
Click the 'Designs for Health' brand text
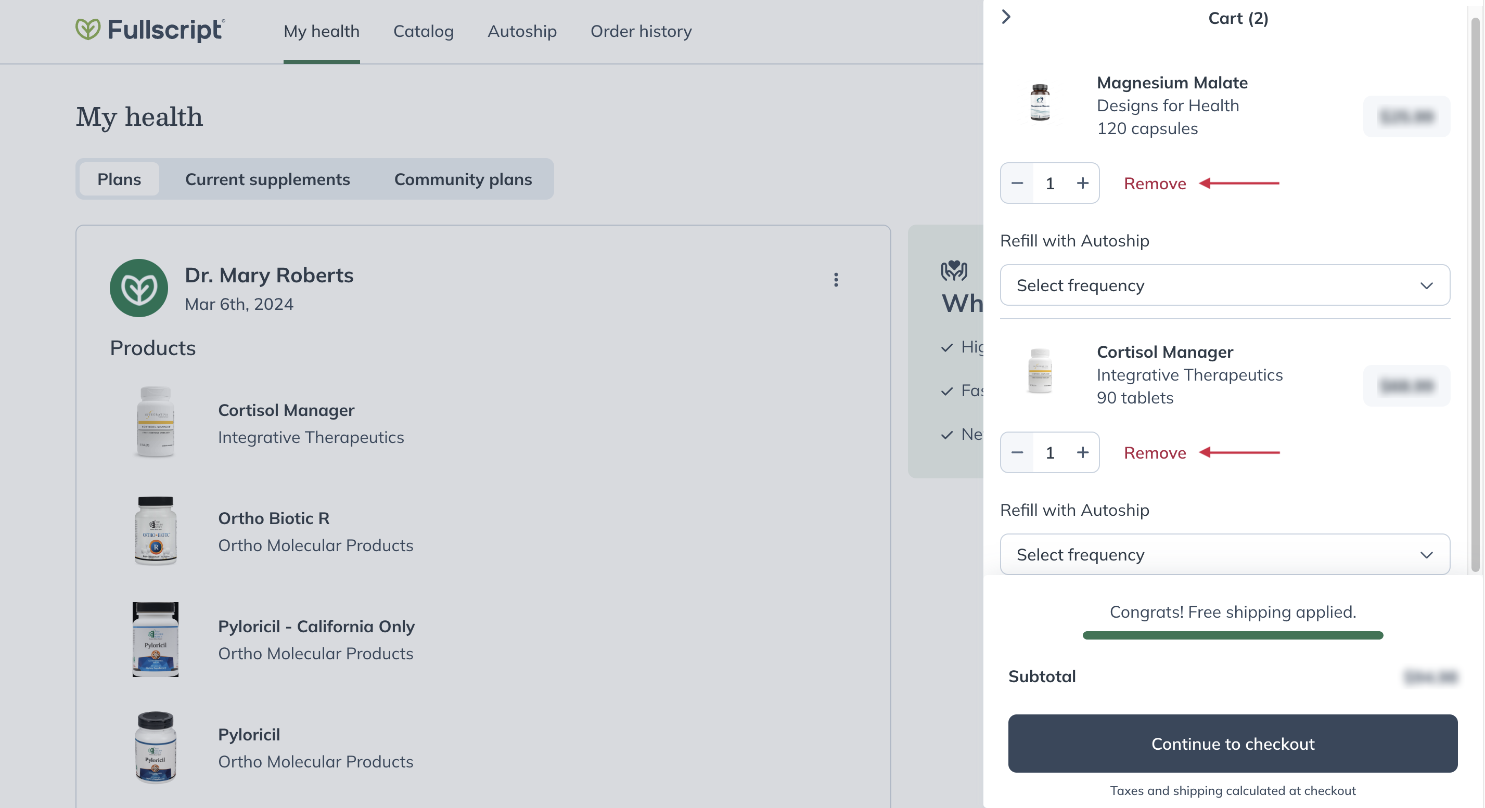tap(1168, 106)
